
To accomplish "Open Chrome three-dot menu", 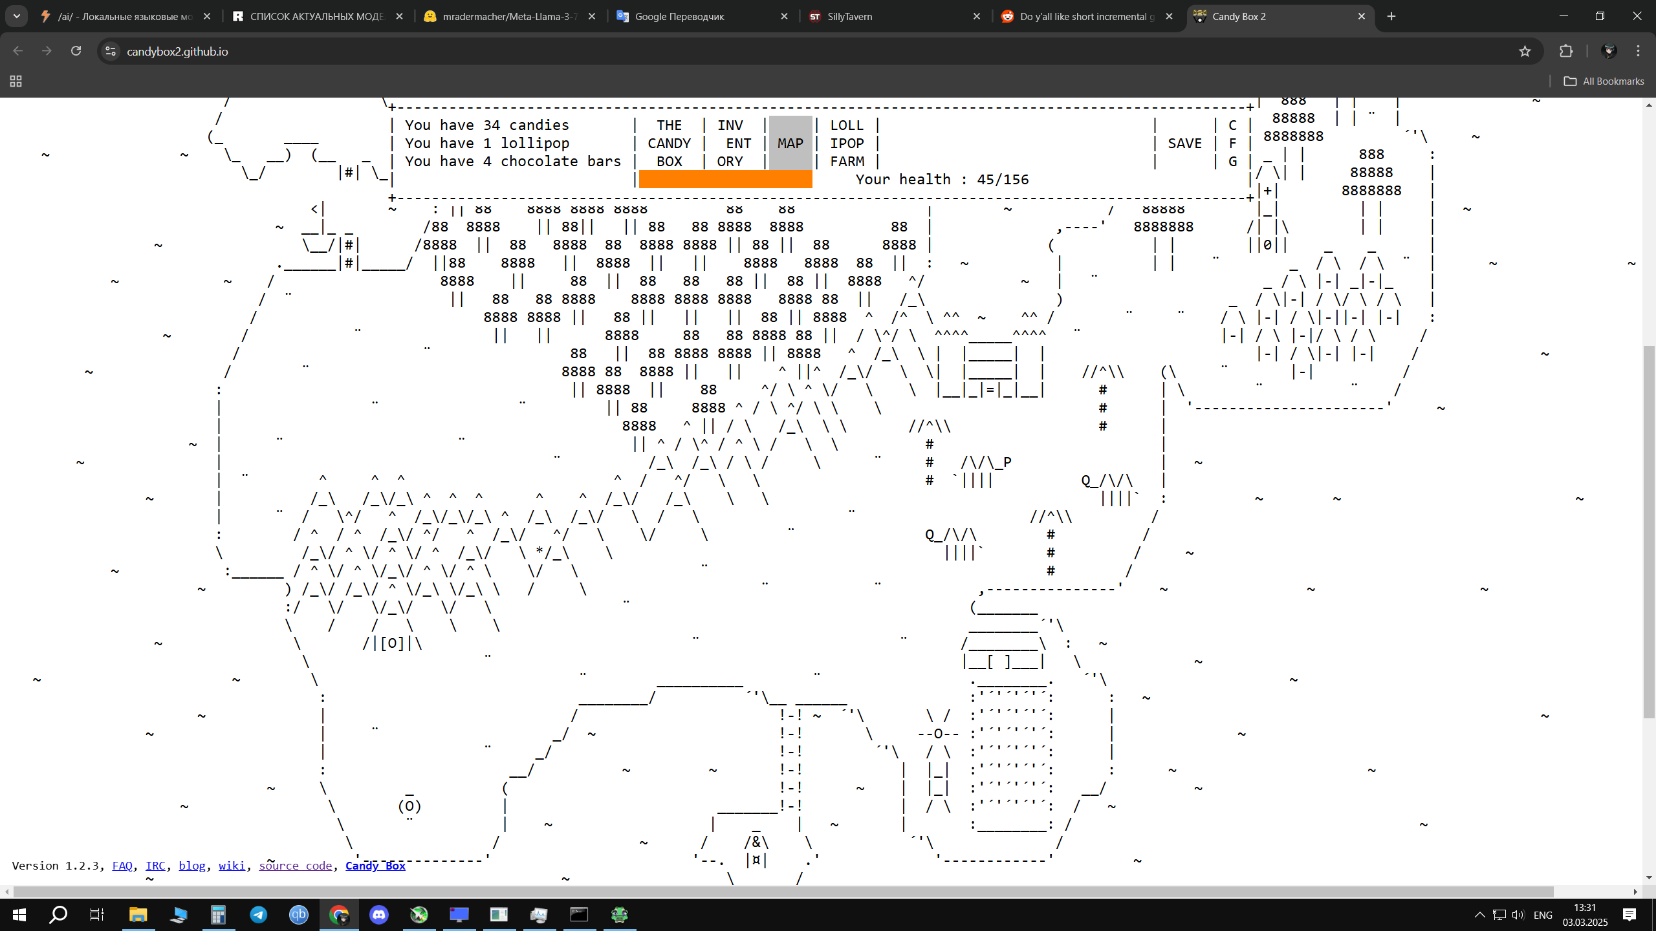I will click(x=1639, y=51).
